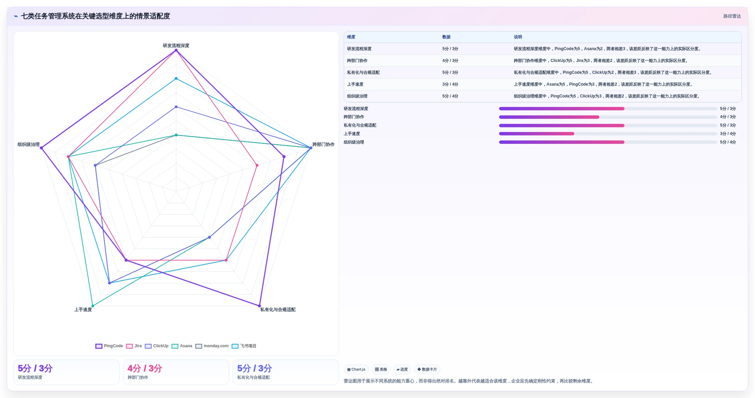The image size is (755, 398).
Task: Click Asana's data point on 上手速度 axis
Action: pos(93,306)
